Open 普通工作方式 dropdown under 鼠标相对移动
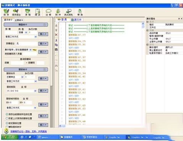Image resolution: width=183 pixels, height=141 pixels. pyautogui.click(x=35, y=108)
